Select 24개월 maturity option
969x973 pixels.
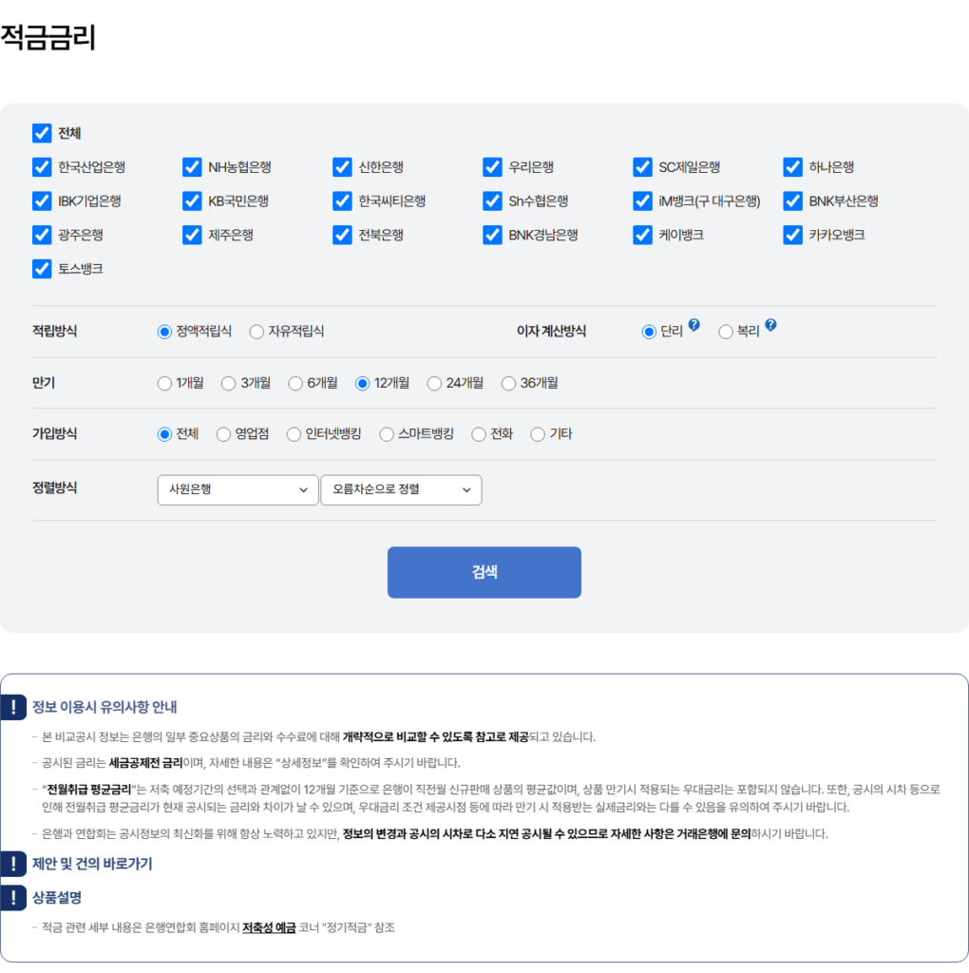tap(434, 384)
